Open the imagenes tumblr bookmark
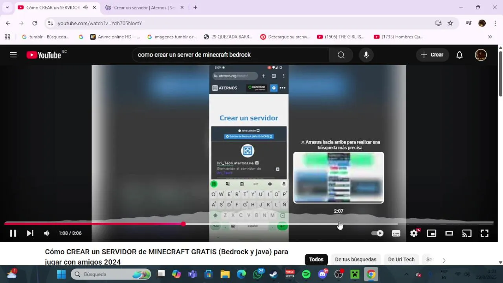The width and height of the screenshot is (503, 283). (x=172, y=37)
